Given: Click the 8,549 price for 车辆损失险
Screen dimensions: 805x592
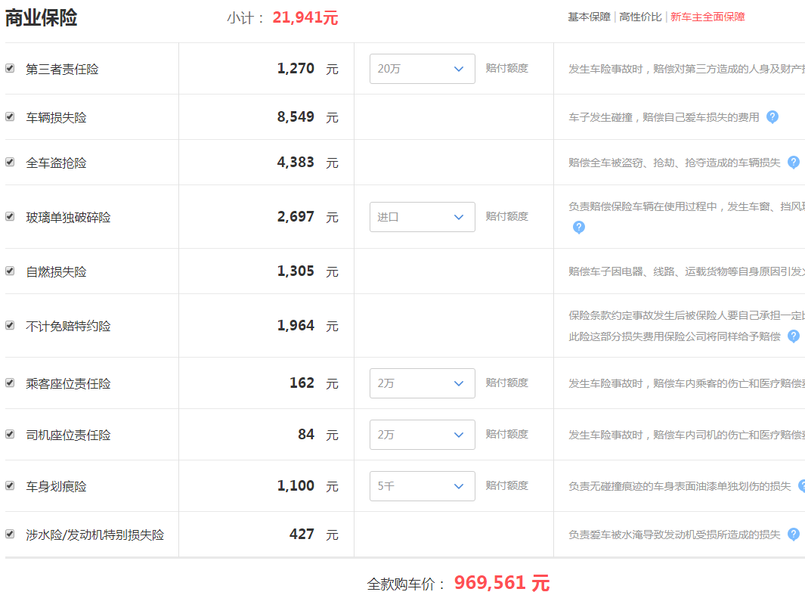Looking at the screenshot, I should [x=296, y=117].
